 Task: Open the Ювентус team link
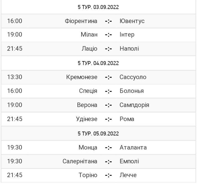132,21
